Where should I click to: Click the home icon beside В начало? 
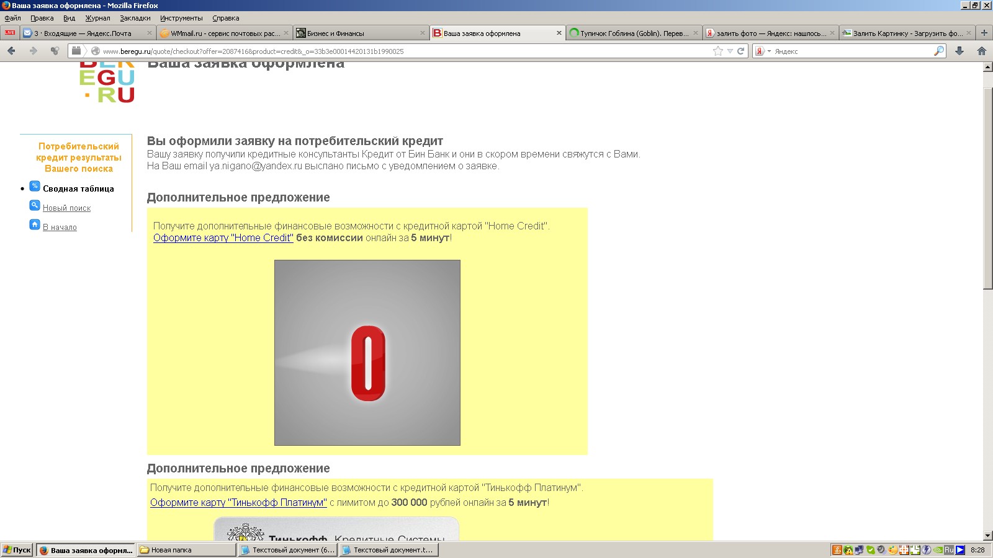[35, 224]
